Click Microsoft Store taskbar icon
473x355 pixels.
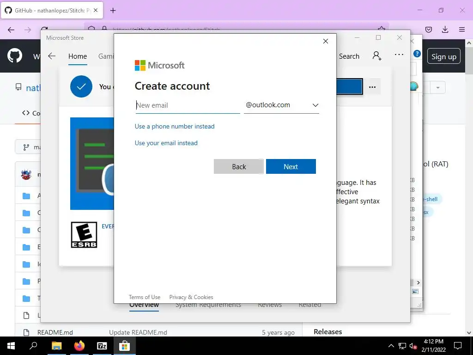124,346
